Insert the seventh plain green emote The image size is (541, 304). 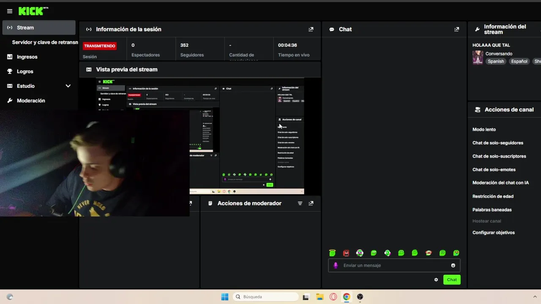pos(415,253)
